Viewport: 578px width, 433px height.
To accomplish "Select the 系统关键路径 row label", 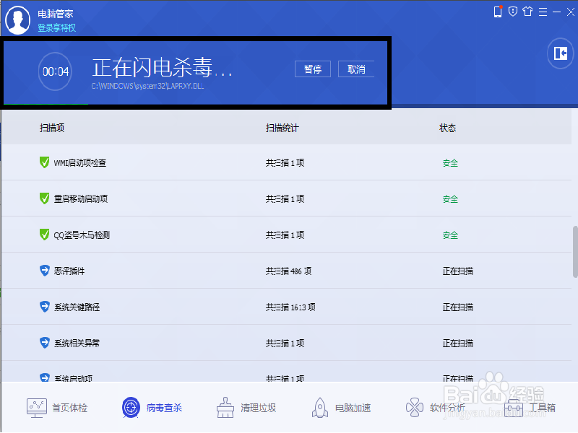I will tap(77, 307).
